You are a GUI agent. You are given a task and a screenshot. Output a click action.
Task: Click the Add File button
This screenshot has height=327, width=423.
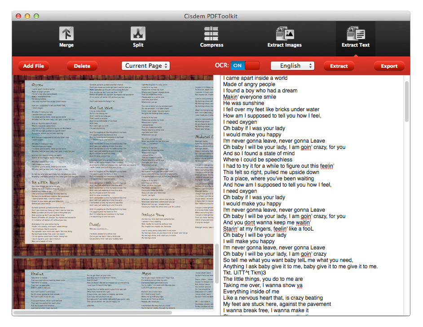pyautogui.click(x=33, y=65)
